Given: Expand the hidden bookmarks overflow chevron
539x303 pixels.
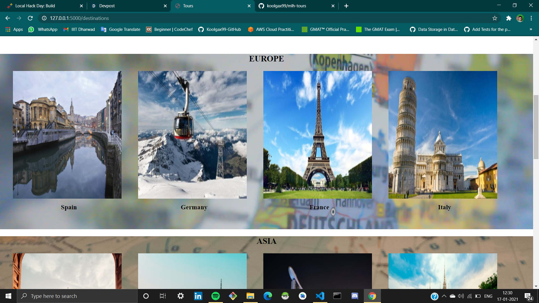Looking at the screenshot, I should (x=531, y=29).
